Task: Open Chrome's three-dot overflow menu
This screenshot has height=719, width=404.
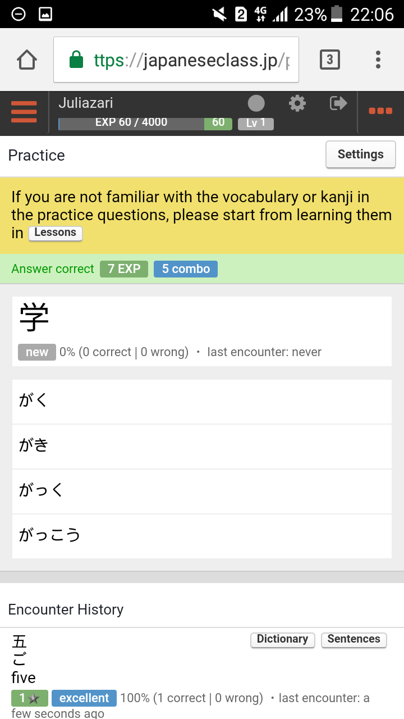Action: (x=378, y=60)
